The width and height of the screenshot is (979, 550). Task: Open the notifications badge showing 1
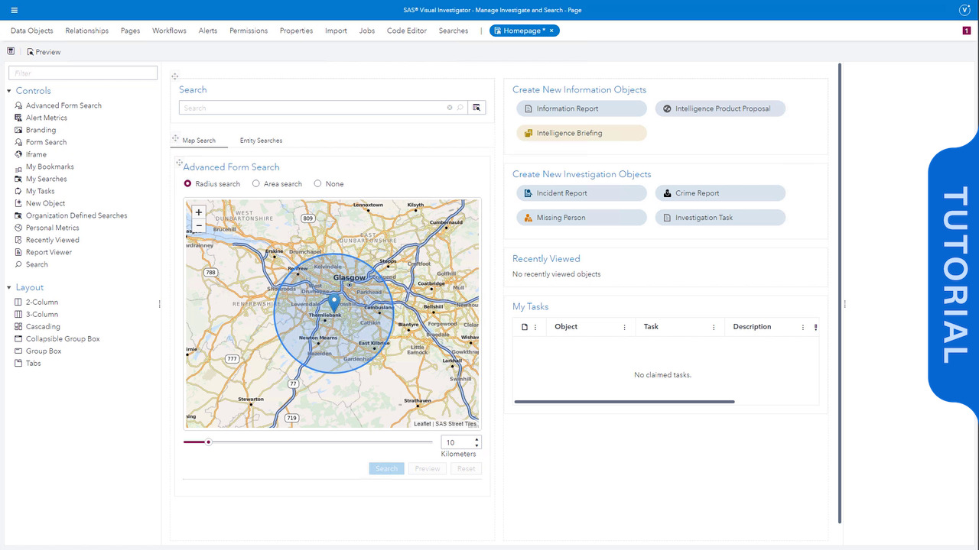[967, 31]
